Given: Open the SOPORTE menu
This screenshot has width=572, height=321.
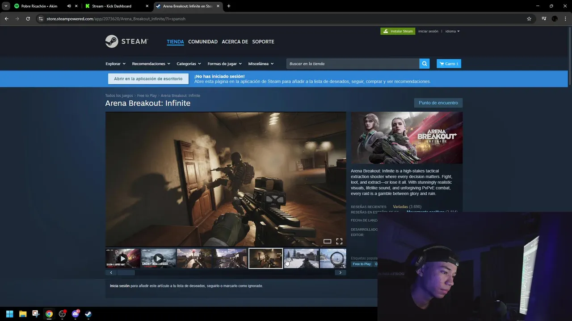Looking at the screenshot, I should tap(263, 41).
